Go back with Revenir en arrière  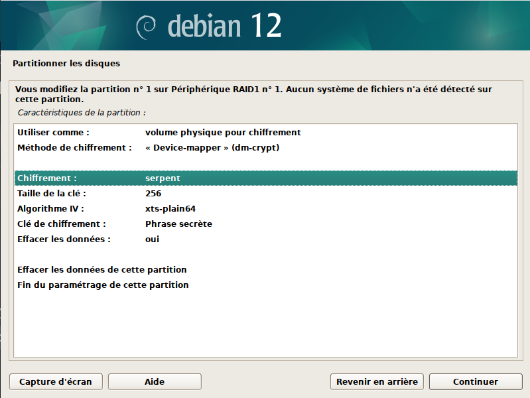(x=377, y=382)
